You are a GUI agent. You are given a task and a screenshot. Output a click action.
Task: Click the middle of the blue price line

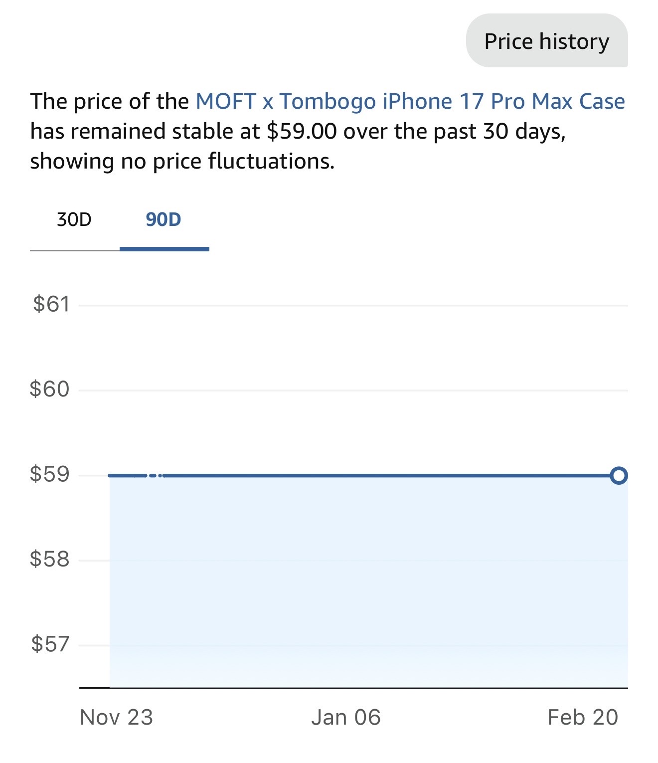[x=364, y=476]
